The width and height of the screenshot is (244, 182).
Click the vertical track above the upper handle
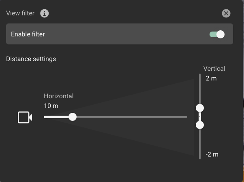coord(200,89)
